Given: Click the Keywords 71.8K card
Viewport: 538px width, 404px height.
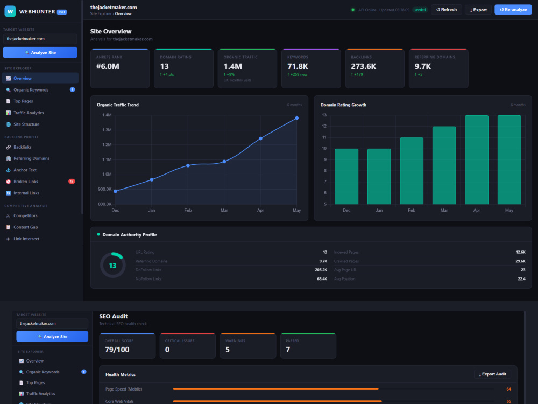Looking at the screenshot, I should point(311,69).
